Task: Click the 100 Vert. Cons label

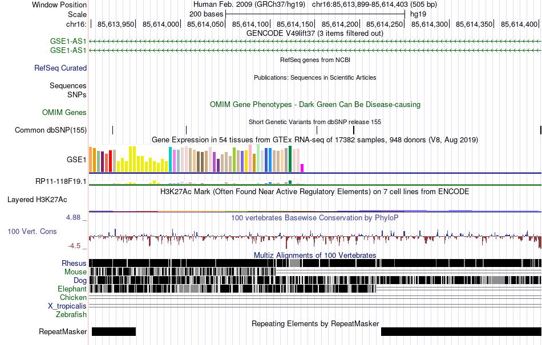Action: (32, 232)
